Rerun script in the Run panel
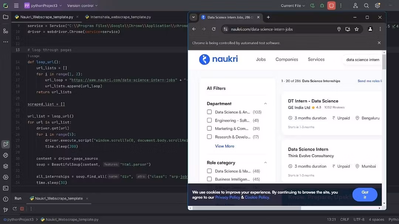Viewport: 399px width, 224px height. (15, 209)
